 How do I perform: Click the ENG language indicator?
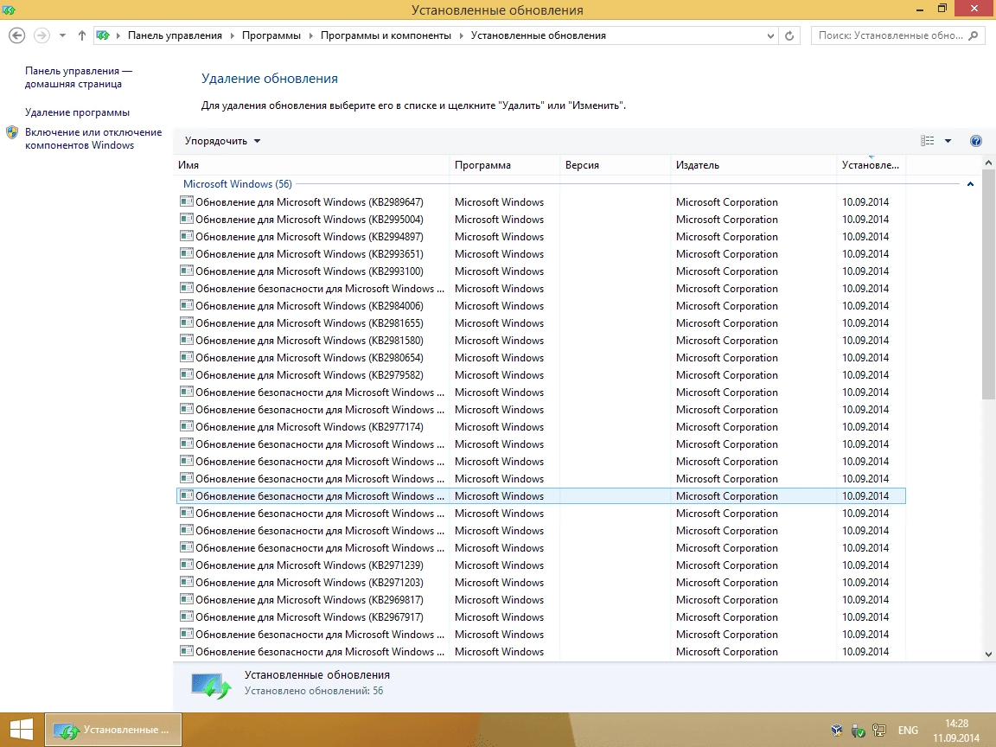pos(908,731)
